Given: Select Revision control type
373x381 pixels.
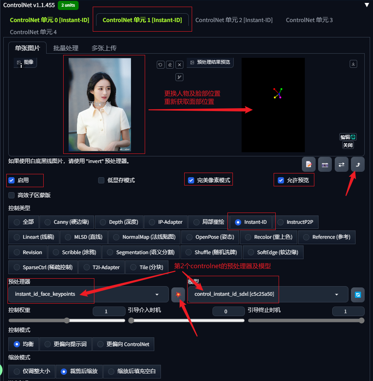Looking at the screenshot, I should (x=28, y=252).
